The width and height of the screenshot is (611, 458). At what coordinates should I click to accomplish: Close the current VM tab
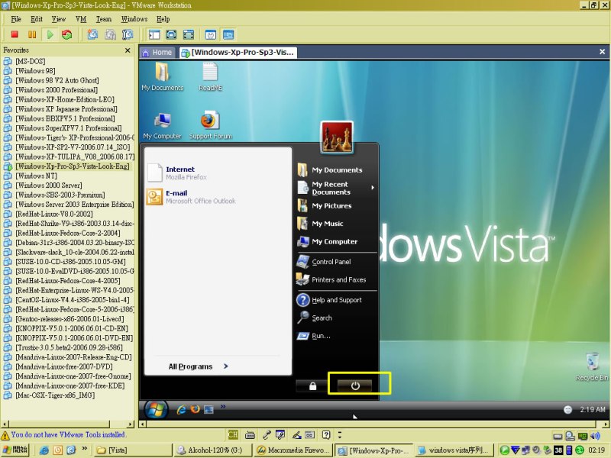click(x=602, y=52)
